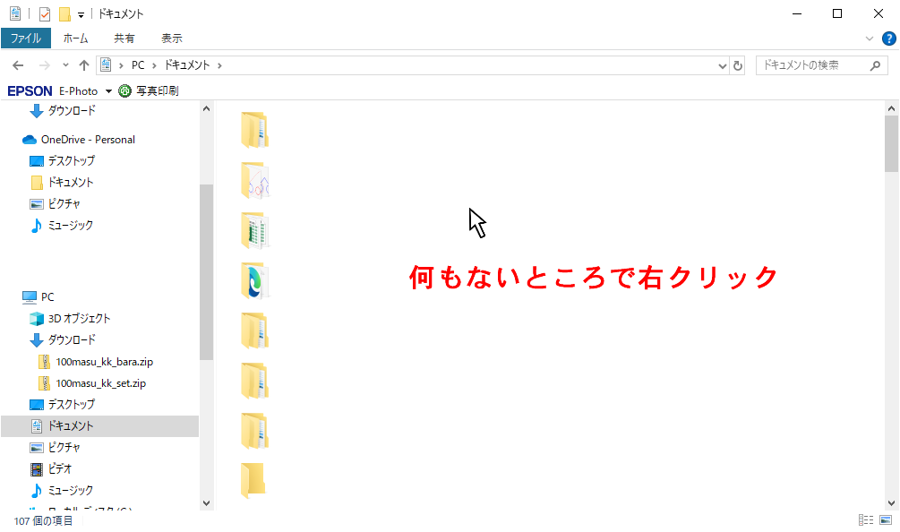The height and width of the screenshot is (532, 900).
Task: Click the ビデオ film icon
Action: coord(37,469)
